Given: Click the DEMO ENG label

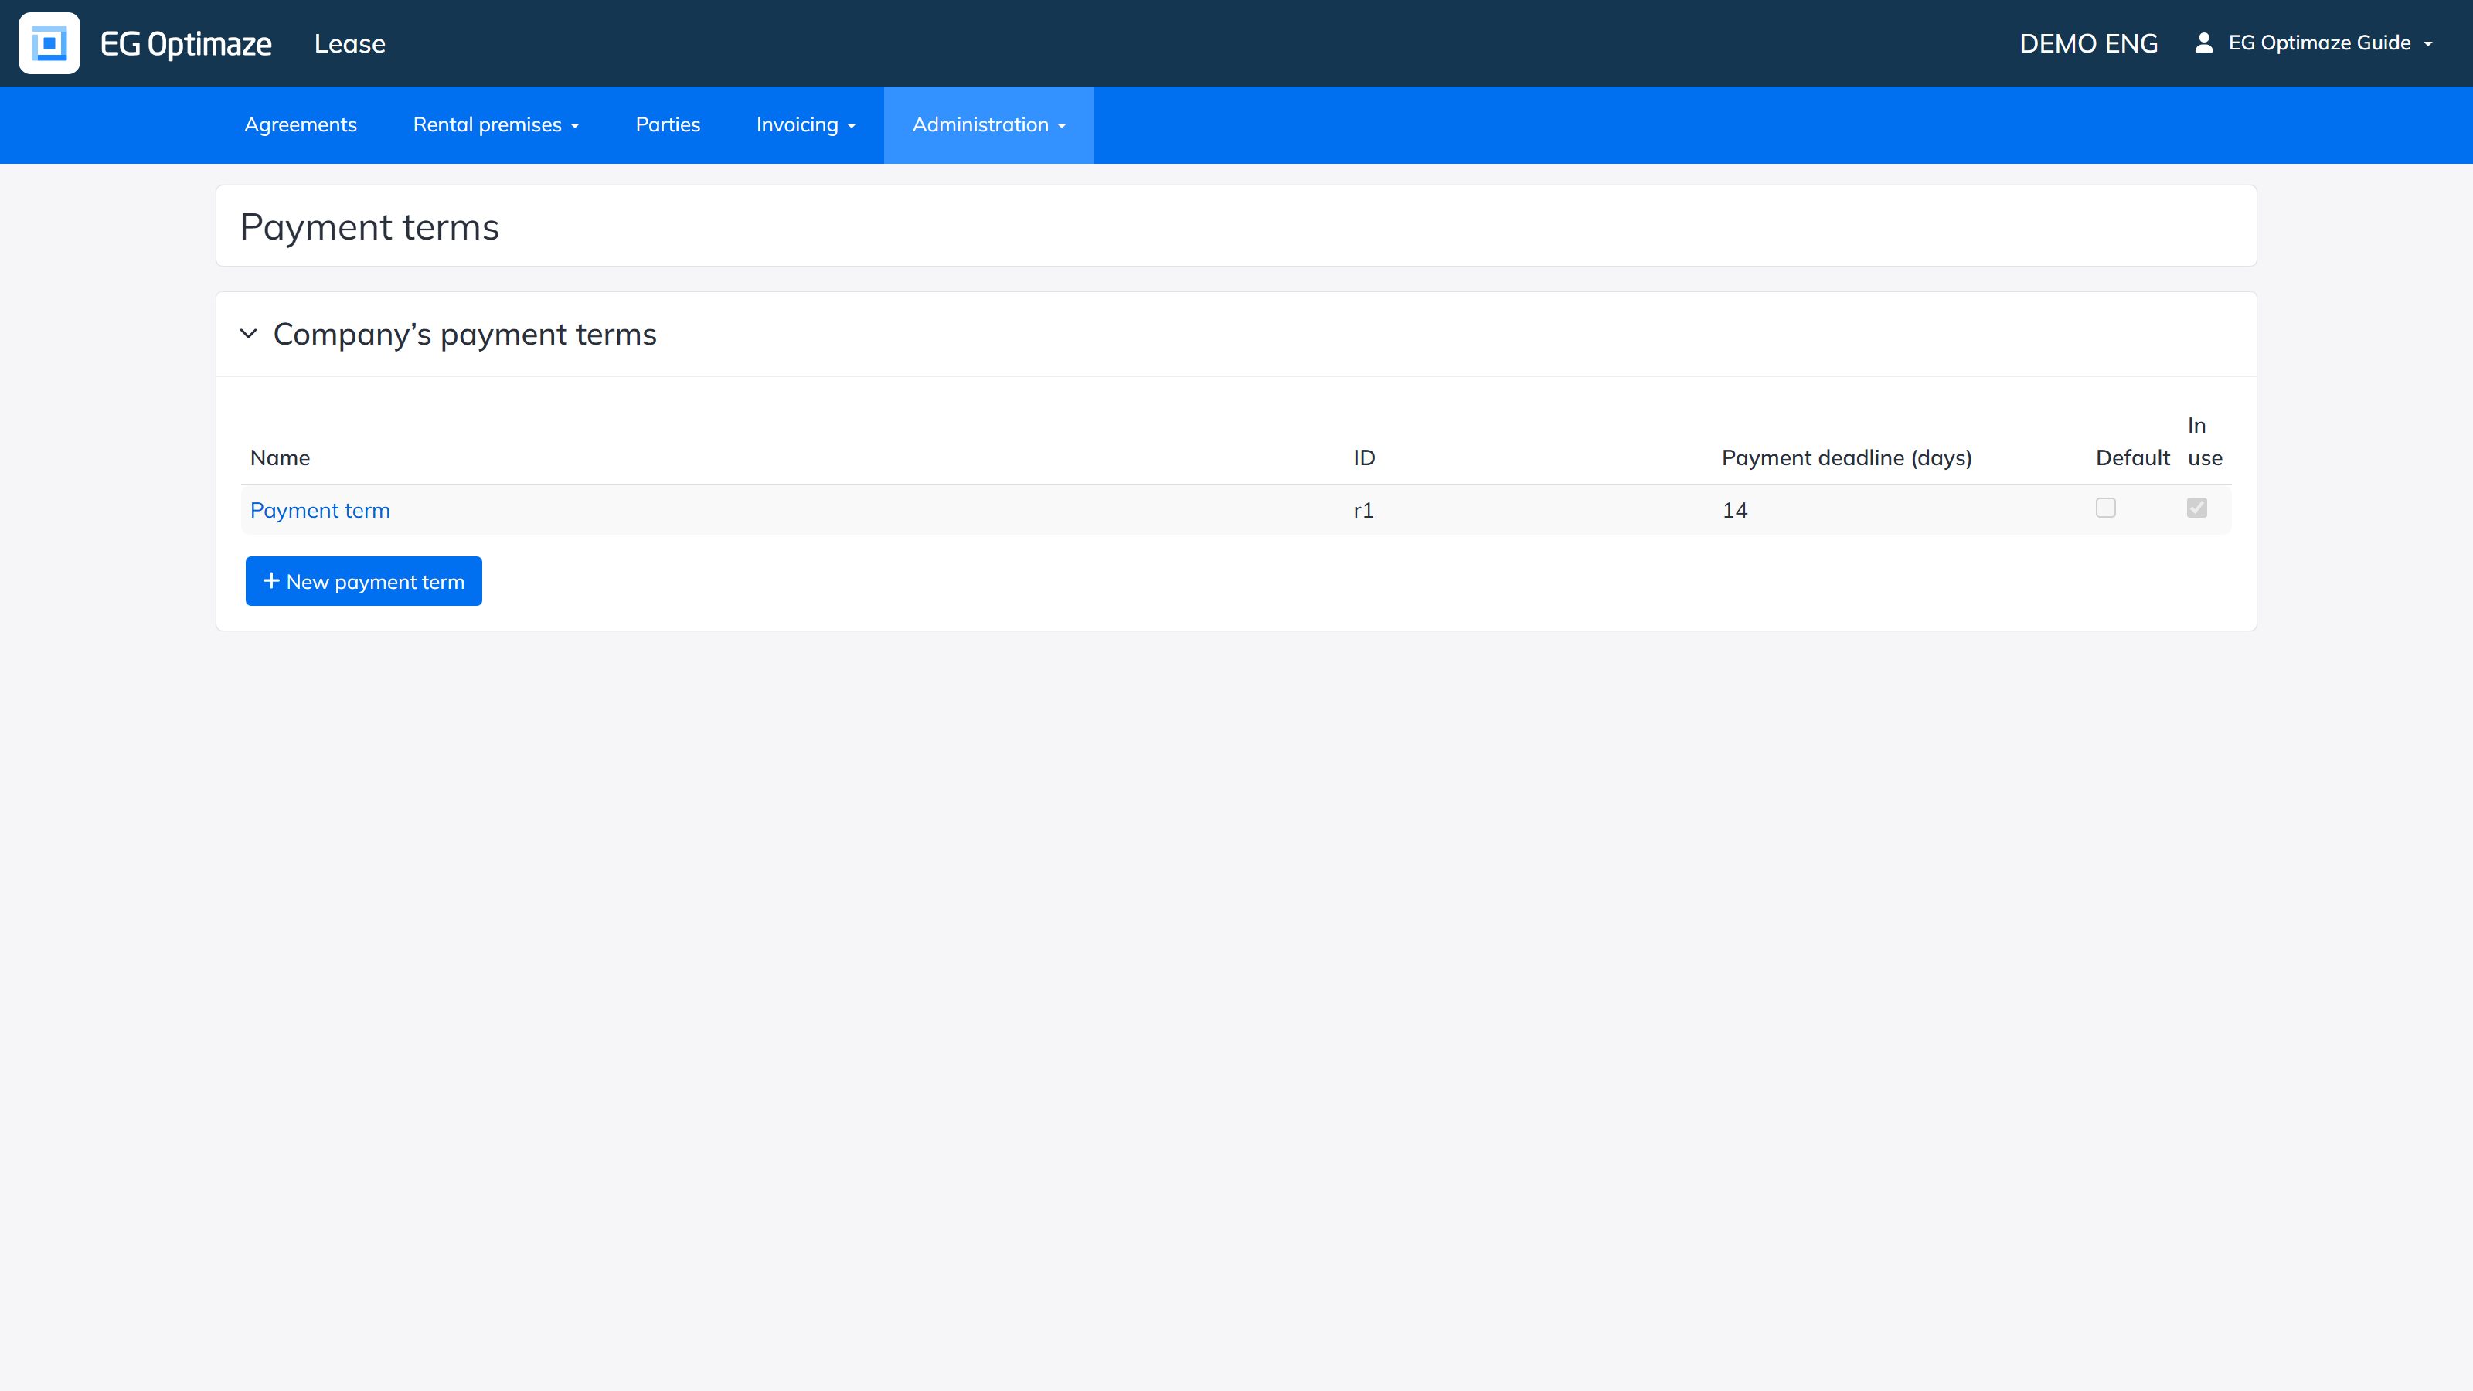Looking at the screenshot, I should coord(2088,44).
